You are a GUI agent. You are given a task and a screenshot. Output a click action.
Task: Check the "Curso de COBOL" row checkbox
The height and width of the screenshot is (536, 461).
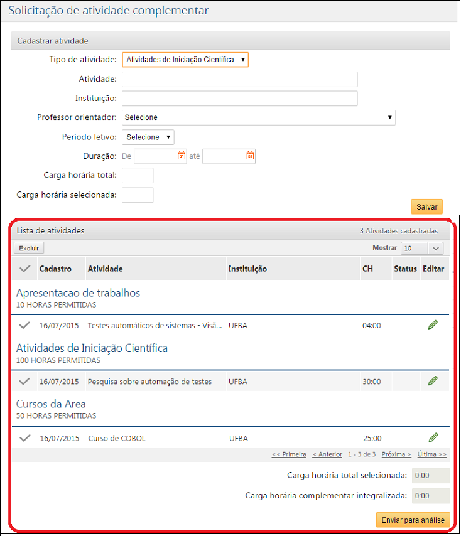click(x=24, y=438)
